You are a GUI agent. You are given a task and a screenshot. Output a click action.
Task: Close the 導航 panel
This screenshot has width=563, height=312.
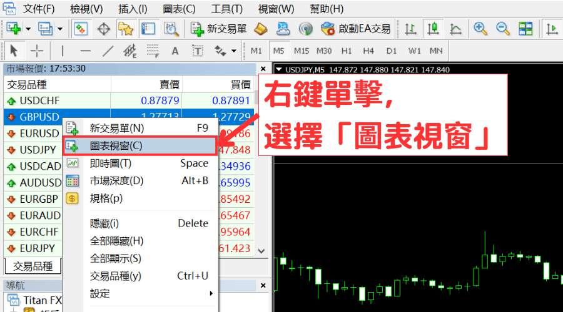tap(263, 286)
